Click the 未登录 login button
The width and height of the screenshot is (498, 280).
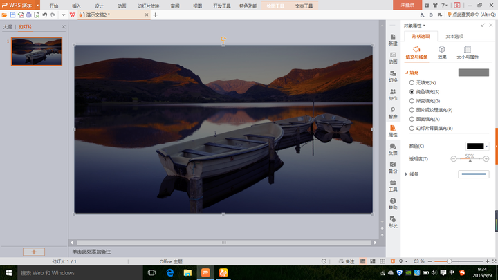click(407, 5)
